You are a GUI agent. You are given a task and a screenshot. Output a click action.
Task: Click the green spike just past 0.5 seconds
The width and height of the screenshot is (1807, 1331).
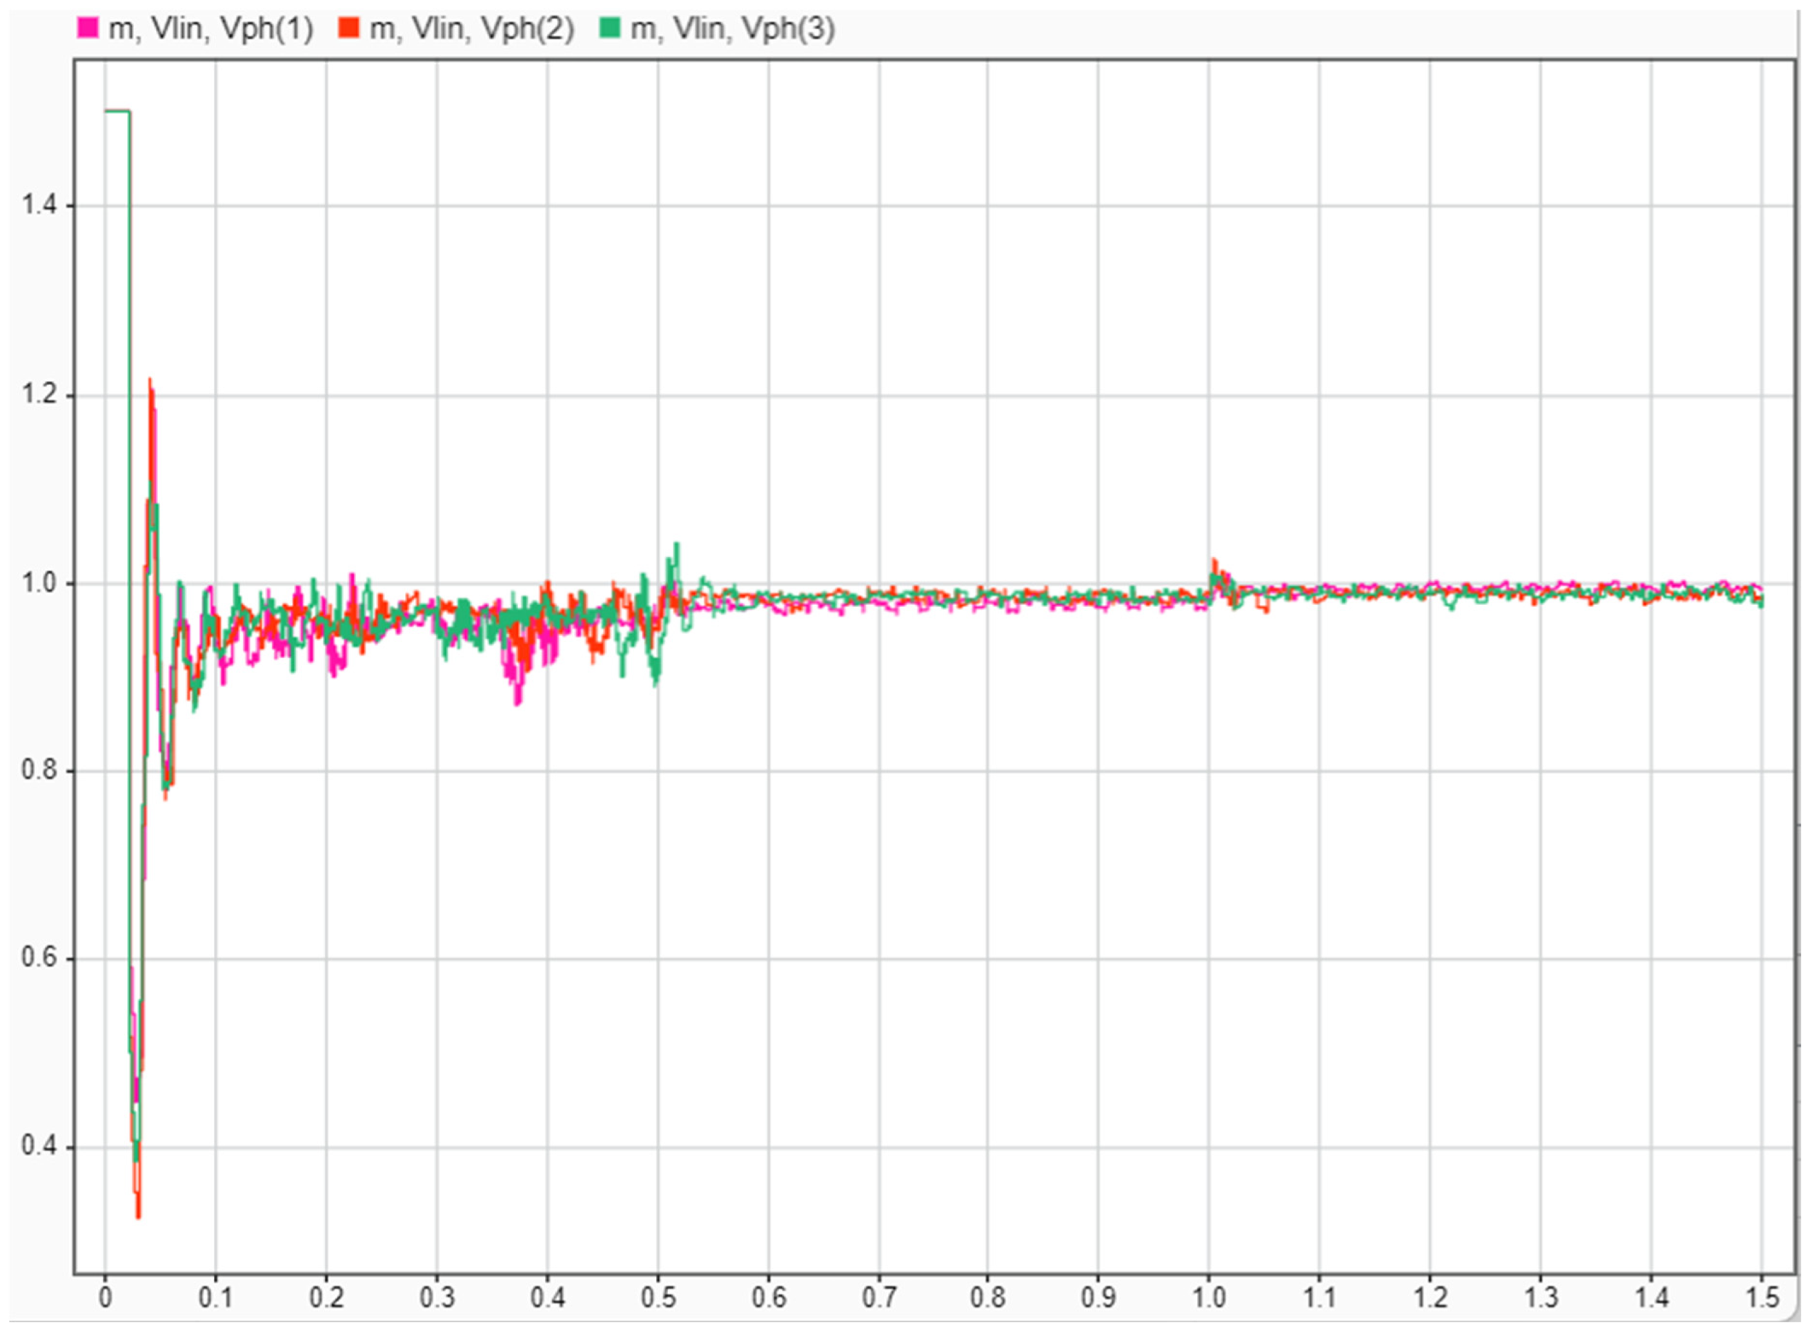tap(677, 546)
